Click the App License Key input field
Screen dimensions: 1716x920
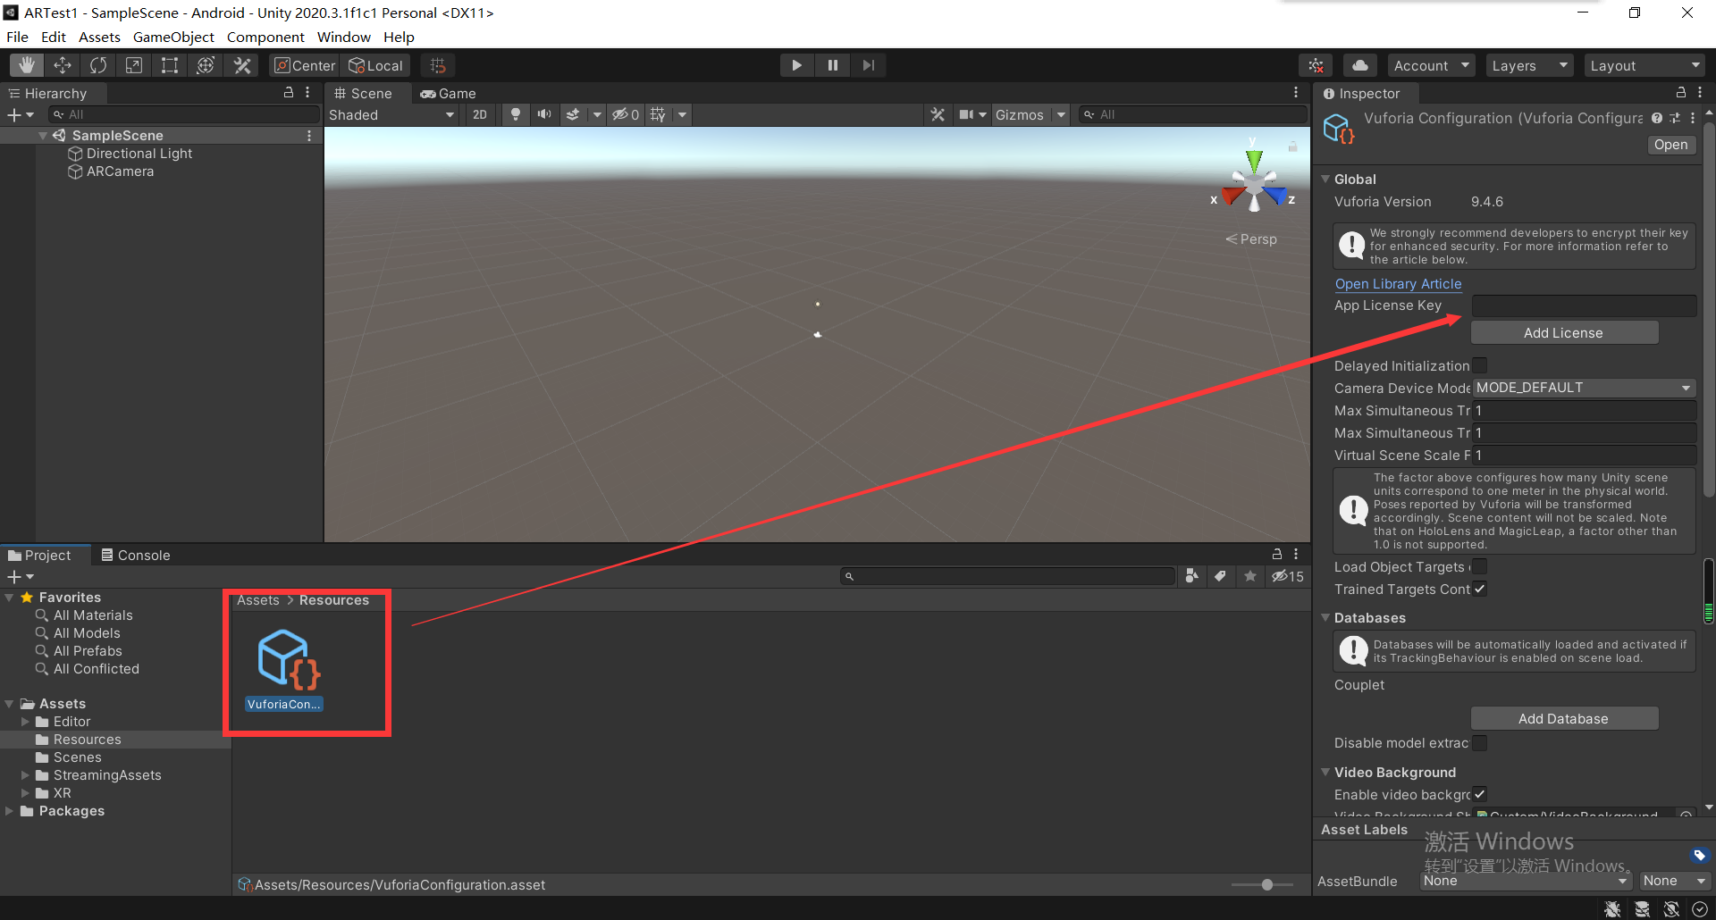tap(1583, 305)
